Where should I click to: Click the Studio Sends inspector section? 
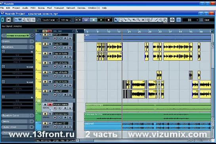[17, 127]
